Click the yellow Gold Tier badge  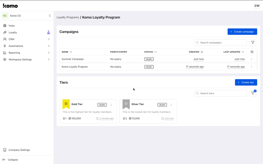point(66,104)
